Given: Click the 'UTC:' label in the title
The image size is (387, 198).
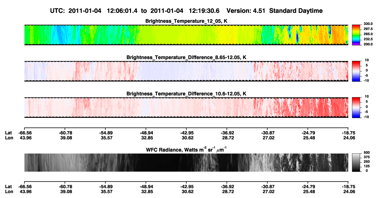Looking at the screenshot, I should point(58,11).
